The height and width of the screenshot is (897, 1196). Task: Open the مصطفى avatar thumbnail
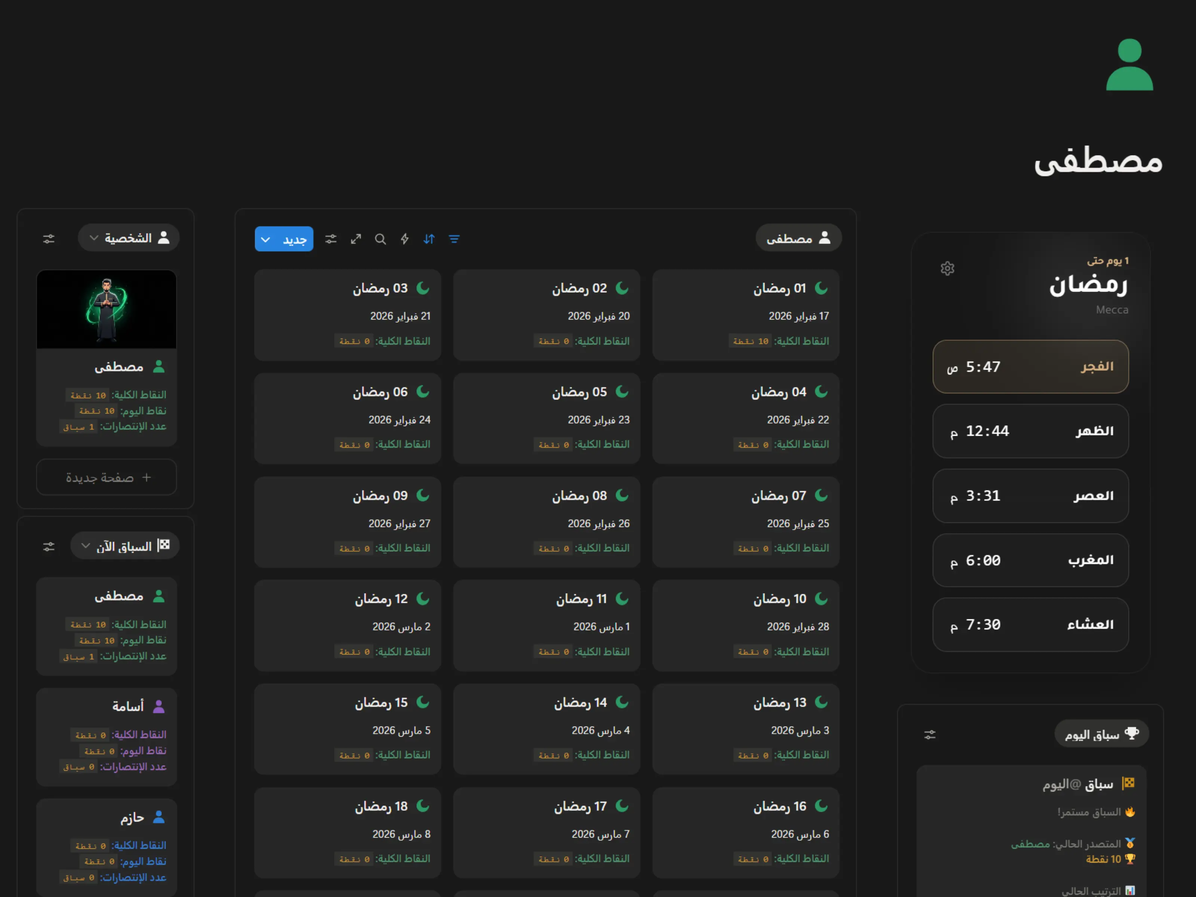click(x=106, y=309)
